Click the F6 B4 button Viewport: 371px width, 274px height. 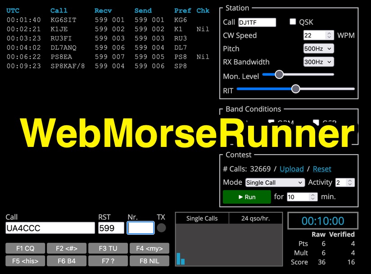coord(67,261)
